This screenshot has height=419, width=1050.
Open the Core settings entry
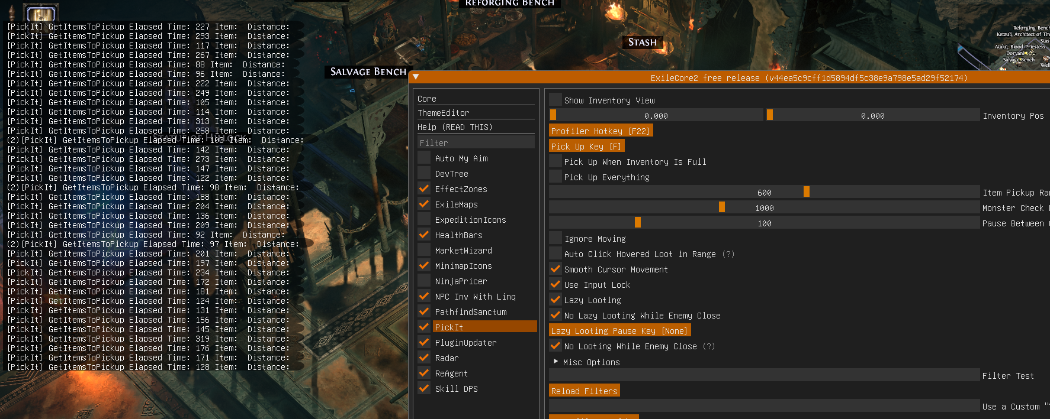[x=476, y=99]
